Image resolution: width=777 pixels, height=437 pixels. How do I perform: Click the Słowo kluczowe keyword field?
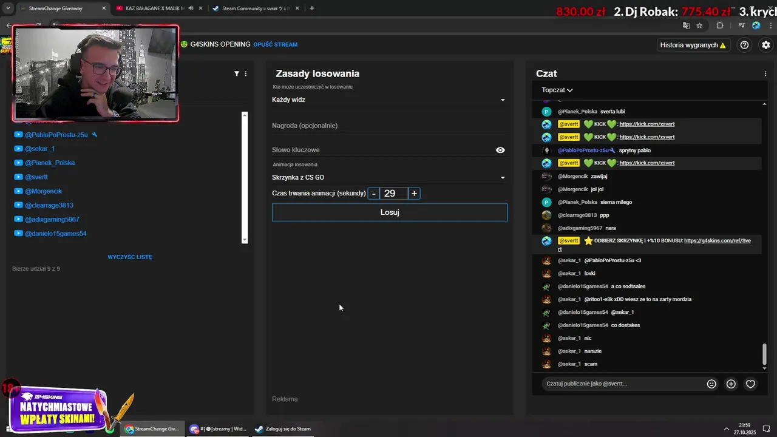(382, 150)
